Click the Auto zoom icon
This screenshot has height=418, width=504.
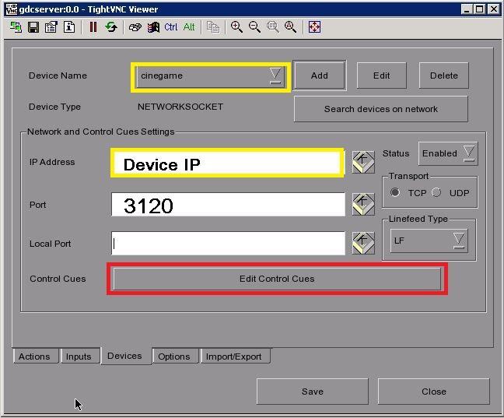[291, 27]
